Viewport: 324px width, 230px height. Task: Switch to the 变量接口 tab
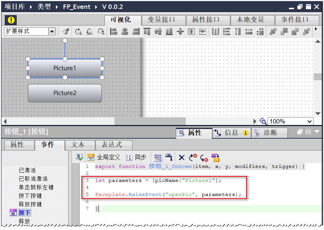161,20
